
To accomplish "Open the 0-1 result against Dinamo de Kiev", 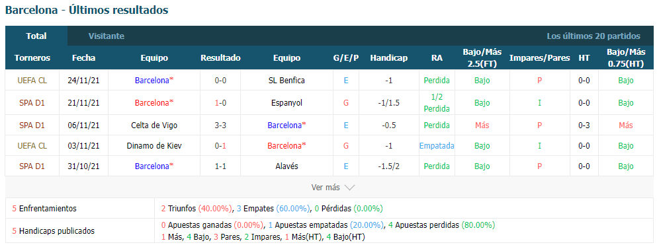I will 220,146.
